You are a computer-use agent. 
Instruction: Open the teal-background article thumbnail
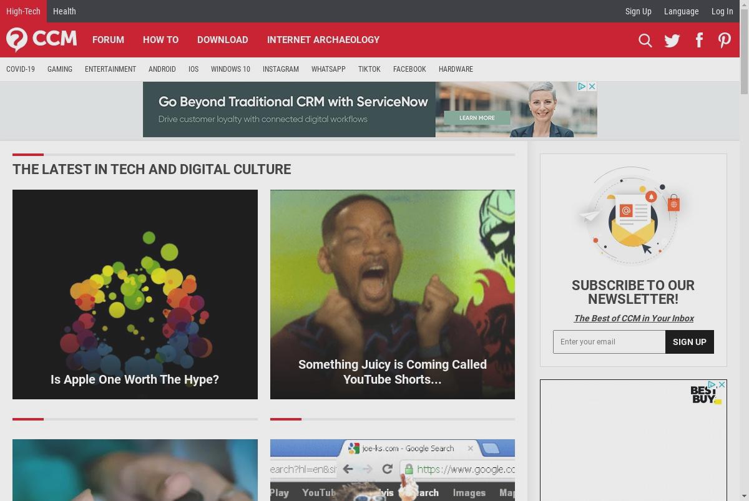(135, 470)
